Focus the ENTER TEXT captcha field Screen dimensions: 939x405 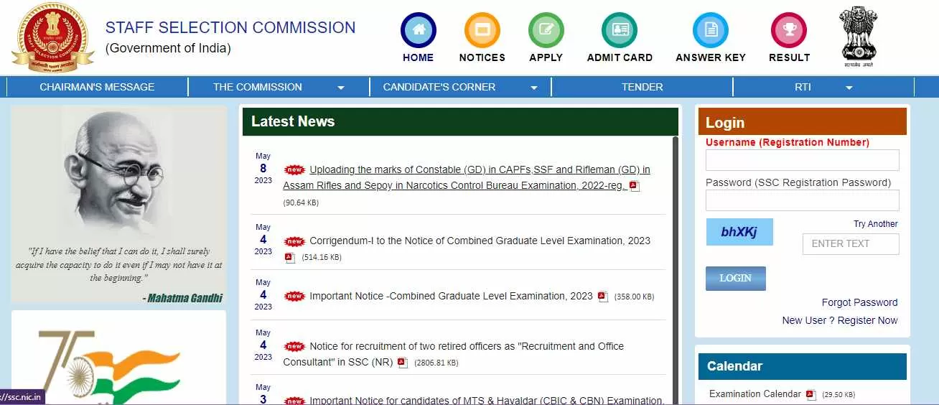tap(851, 244)
